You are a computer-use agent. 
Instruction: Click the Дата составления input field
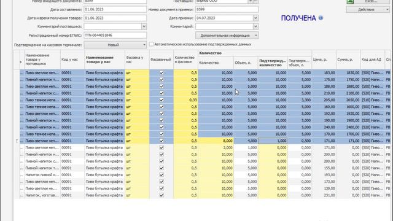pos(115,9)
